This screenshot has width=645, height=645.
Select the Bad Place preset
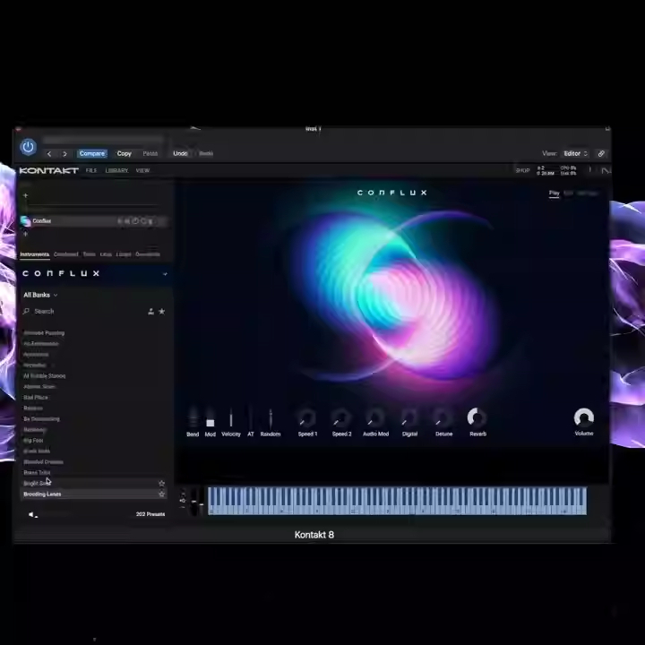[36, 398]
